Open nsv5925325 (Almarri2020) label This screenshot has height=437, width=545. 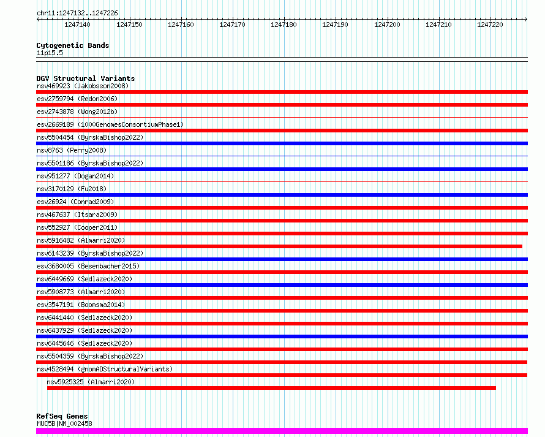click(x=91, y=382)
